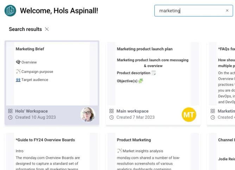This screenshot has width=235, height=170.
Task: Click the workspace grid icon on the FAQs card
Action: tap(213, 111)
